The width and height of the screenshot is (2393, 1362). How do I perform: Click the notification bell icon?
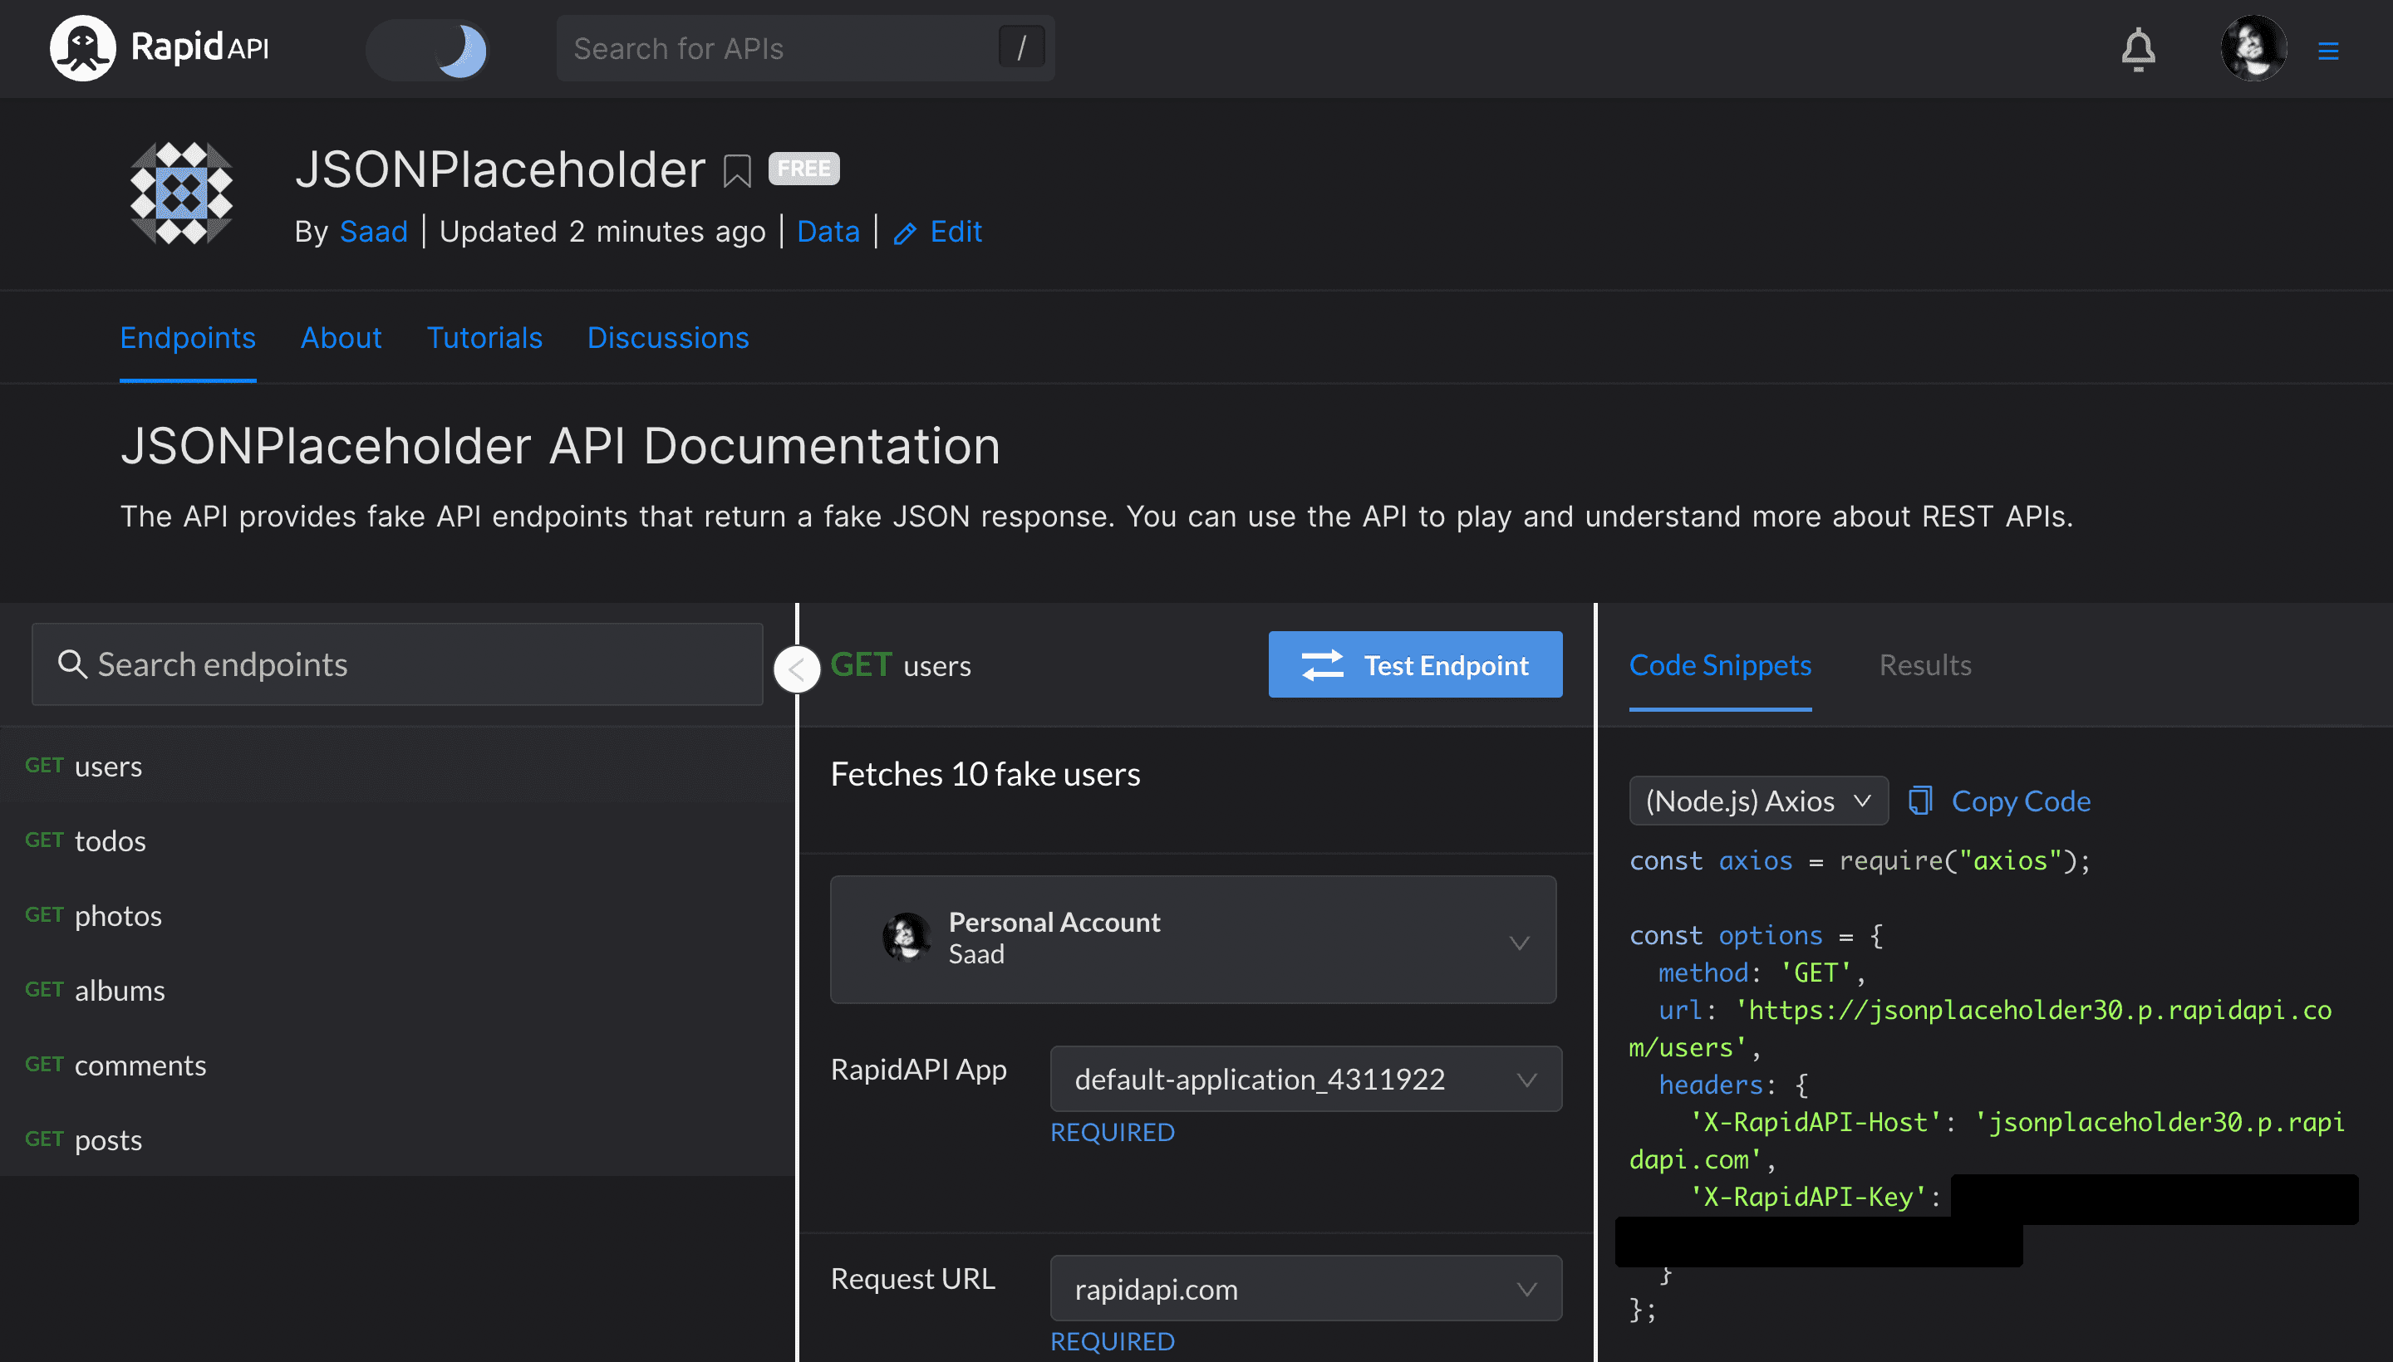click(2140, 49)
